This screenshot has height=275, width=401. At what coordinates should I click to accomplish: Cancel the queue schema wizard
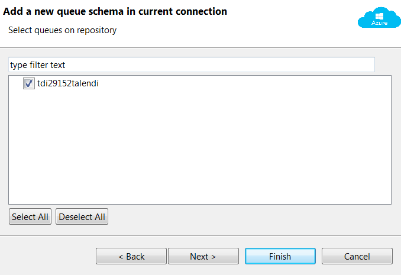357,256
